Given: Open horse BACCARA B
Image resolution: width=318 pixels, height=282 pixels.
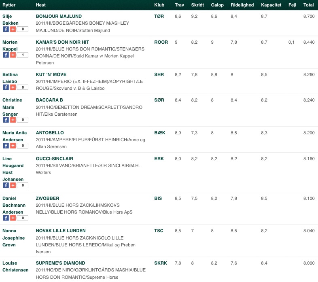Looking at the screenshot, I should click(x=49, y=100).
